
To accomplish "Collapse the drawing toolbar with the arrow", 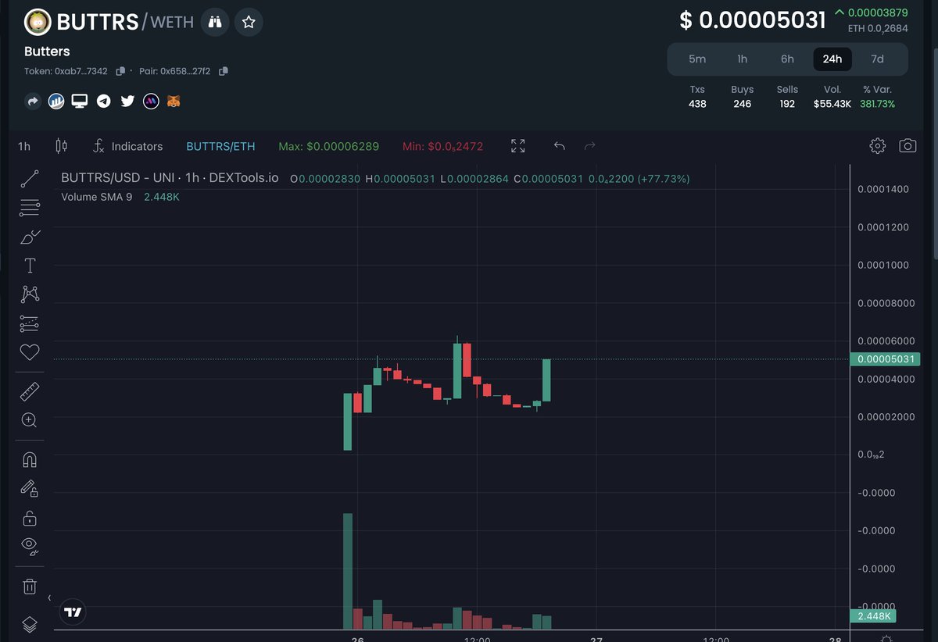I will (49, 598).
